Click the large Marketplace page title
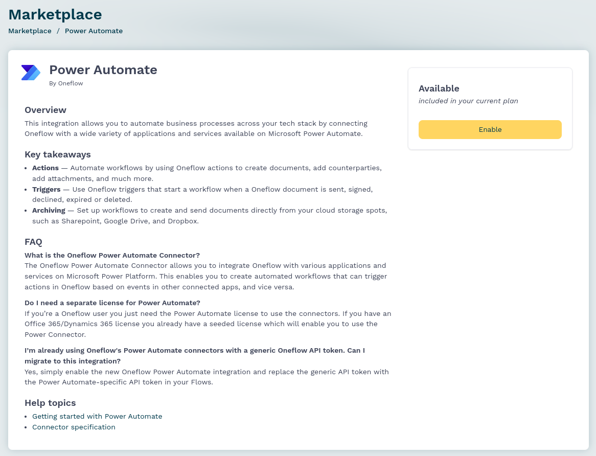Viewport: 596px width, 456px height. [55, 14]
